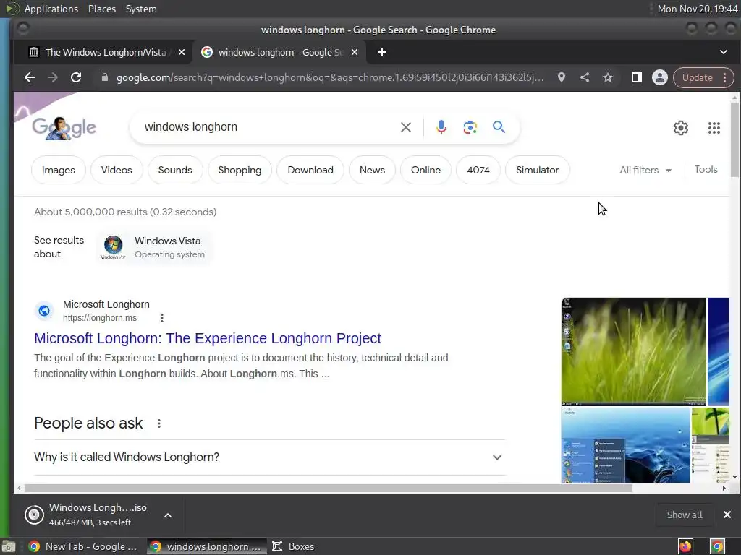This screenshot has width=741, height=555.
Task: Focus the windows longhorn search field
Action: point(269,127)
